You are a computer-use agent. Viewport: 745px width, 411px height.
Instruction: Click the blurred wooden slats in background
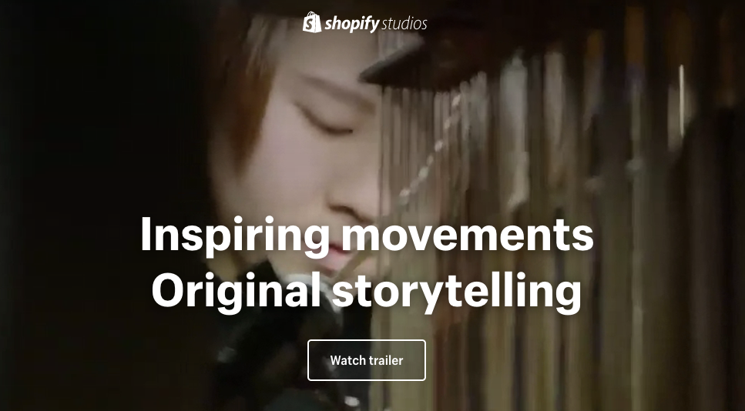[x=546, y=190]
